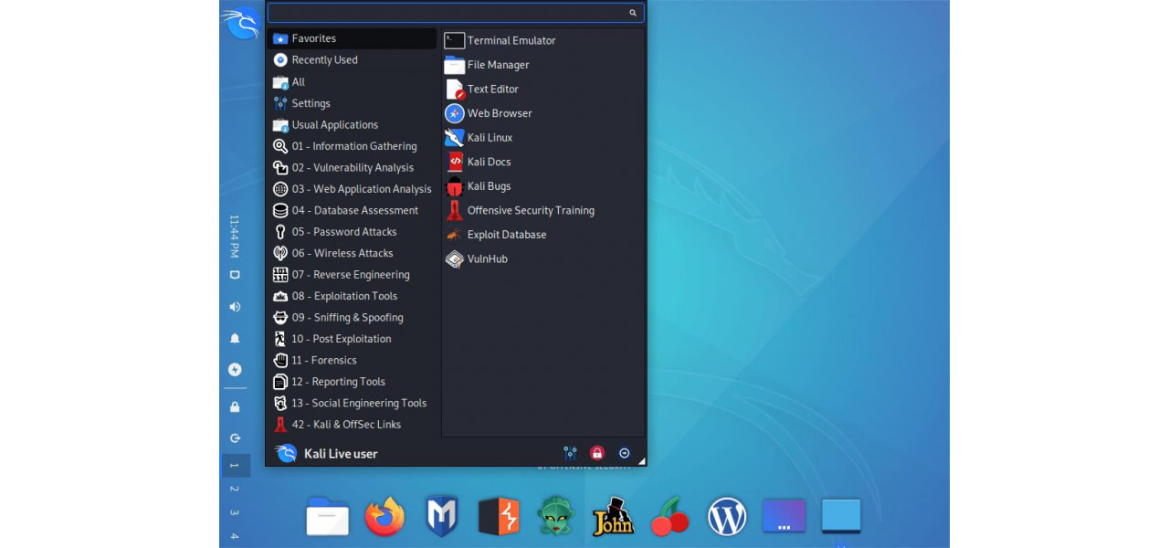Open Kali Bugs entry
The height and width of the screenshot is (548, 1169).
coord(542,186)
